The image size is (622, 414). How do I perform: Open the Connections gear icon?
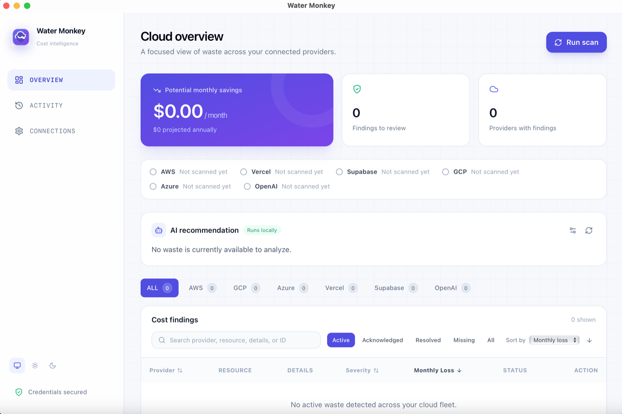click(19, 131)
